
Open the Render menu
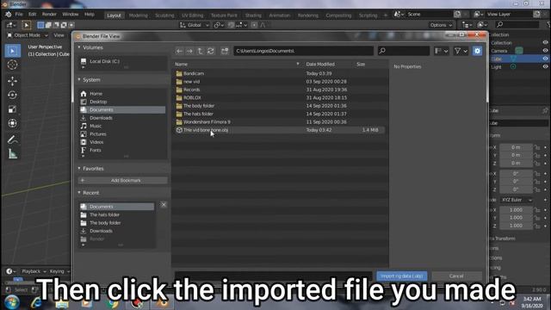pyautogui.click(x=49, y=15)
